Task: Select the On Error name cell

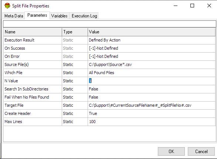Action: pos(33,56)
